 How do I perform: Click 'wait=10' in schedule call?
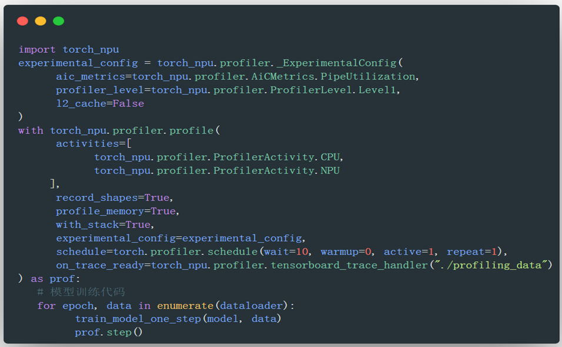pos(286,252)
